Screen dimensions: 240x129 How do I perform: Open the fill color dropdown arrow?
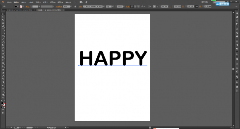[x=18, y=6]
